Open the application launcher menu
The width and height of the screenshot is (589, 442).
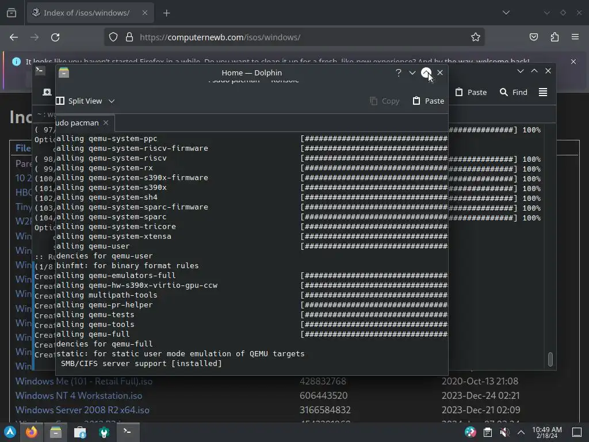coord(10,432)
